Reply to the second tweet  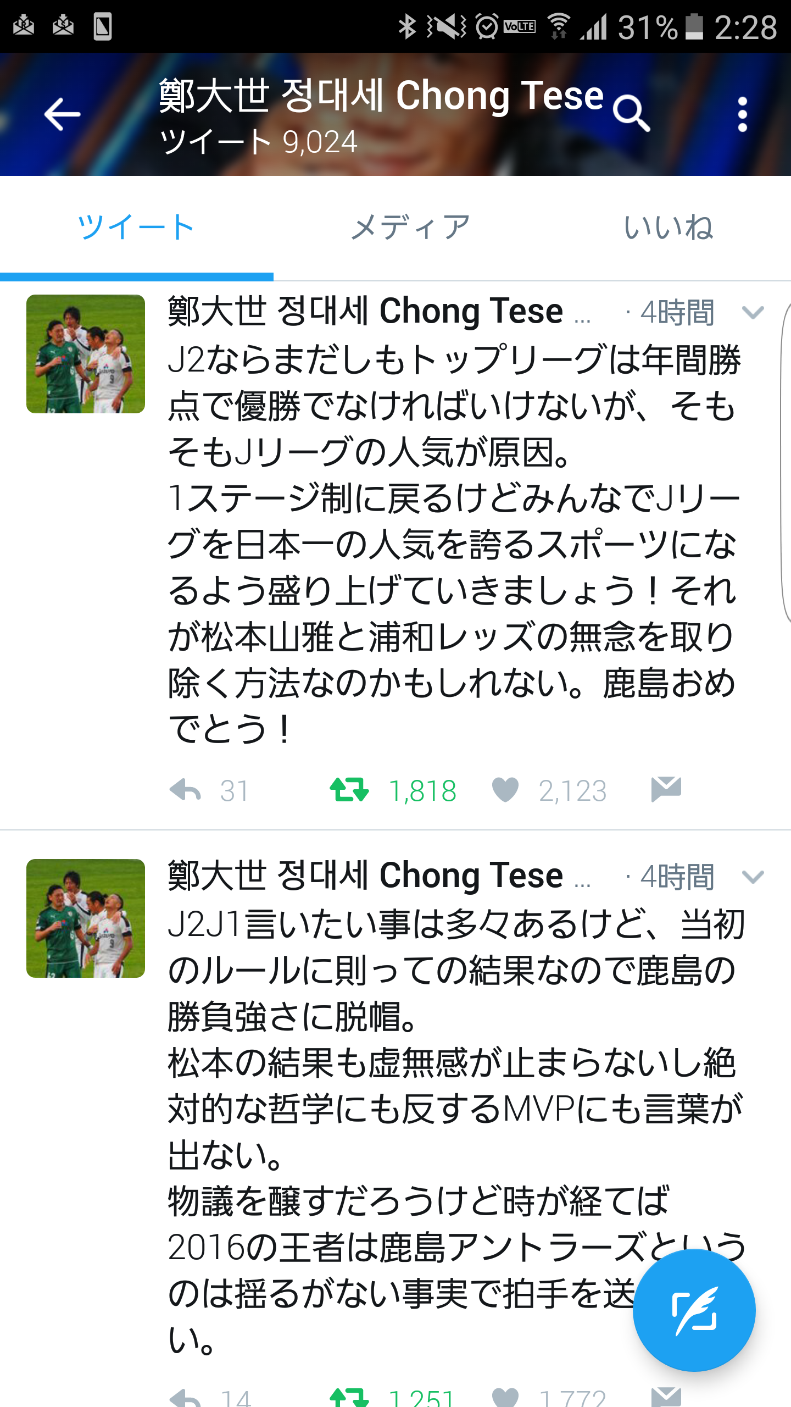click(x=186, y=1397)
